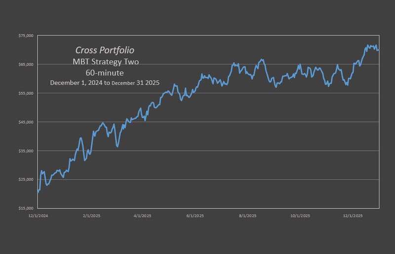The image size is (395, 254).
Task: Select the 2/1/2025 x-axis date label
Action: 91,216
